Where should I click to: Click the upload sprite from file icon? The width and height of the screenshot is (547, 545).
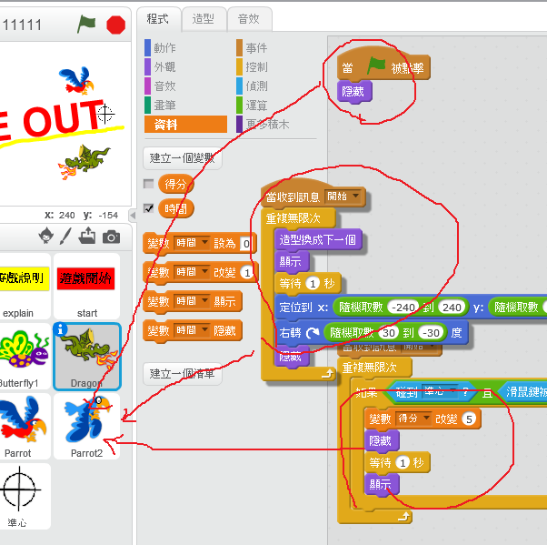pos(88,237)
